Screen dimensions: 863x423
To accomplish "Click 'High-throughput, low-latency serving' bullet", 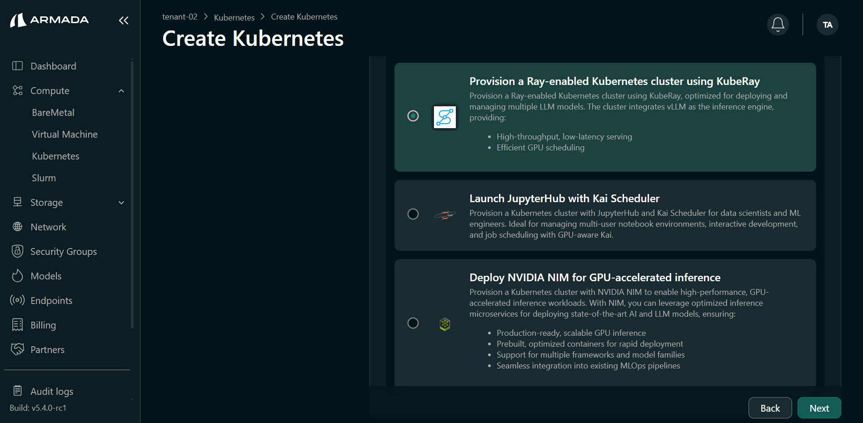I will [564, 137].
